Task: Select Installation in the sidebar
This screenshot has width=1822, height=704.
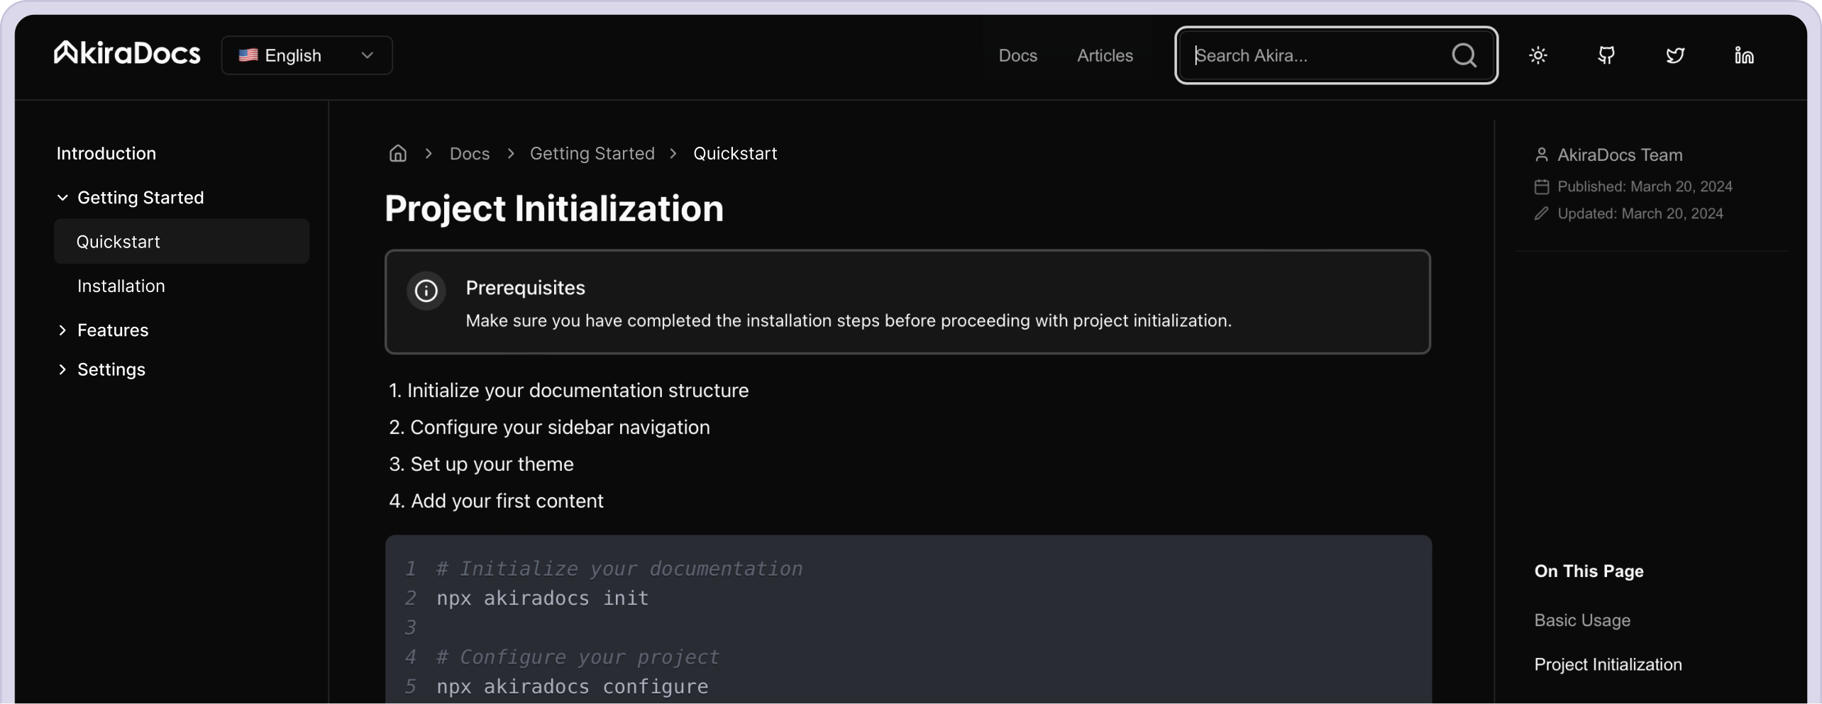Action: 121,286
